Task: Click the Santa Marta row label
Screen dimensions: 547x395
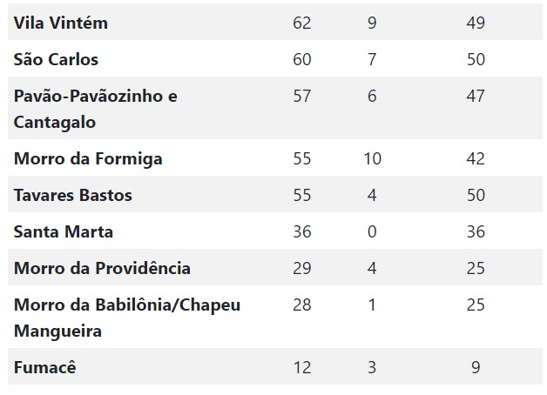Action: point(64,232)
